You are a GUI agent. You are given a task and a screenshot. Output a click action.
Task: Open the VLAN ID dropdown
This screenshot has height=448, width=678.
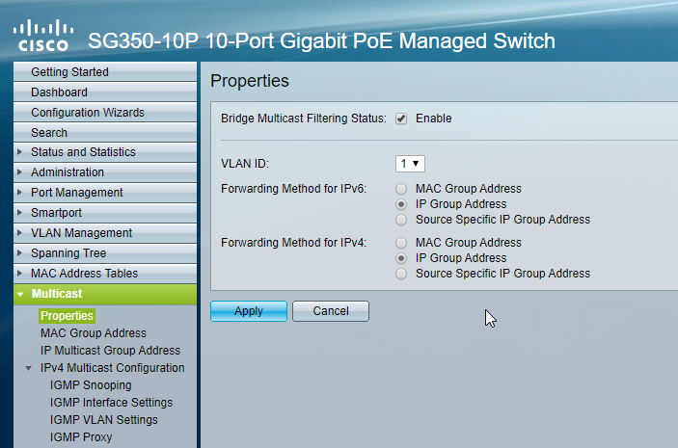(x=410, y=164)
